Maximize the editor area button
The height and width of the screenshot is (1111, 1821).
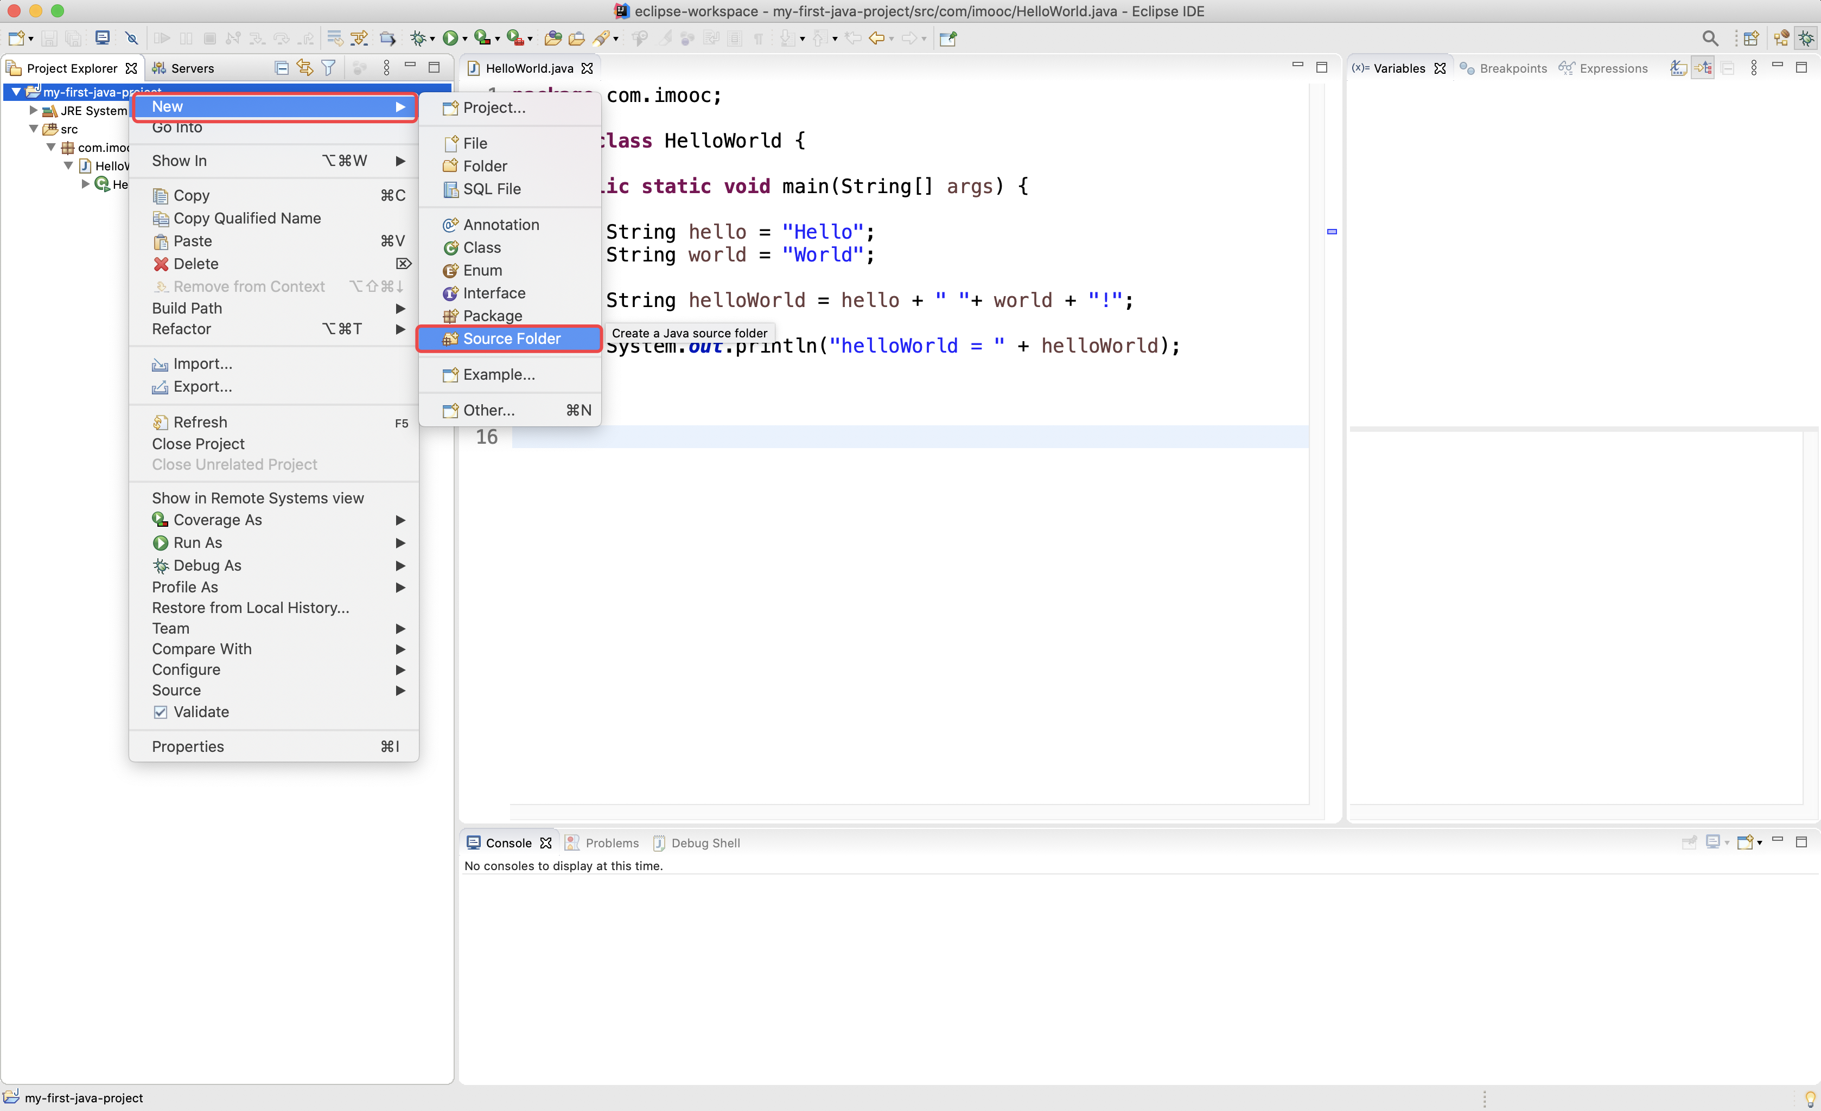[x=1322, y=67]
